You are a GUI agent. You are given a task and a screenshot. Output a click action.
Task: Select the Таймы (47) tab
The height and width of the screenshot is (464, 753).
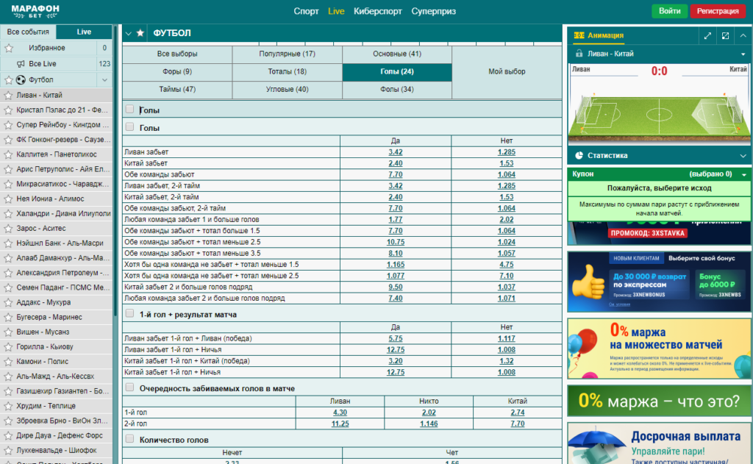click(x=177, y=89)
